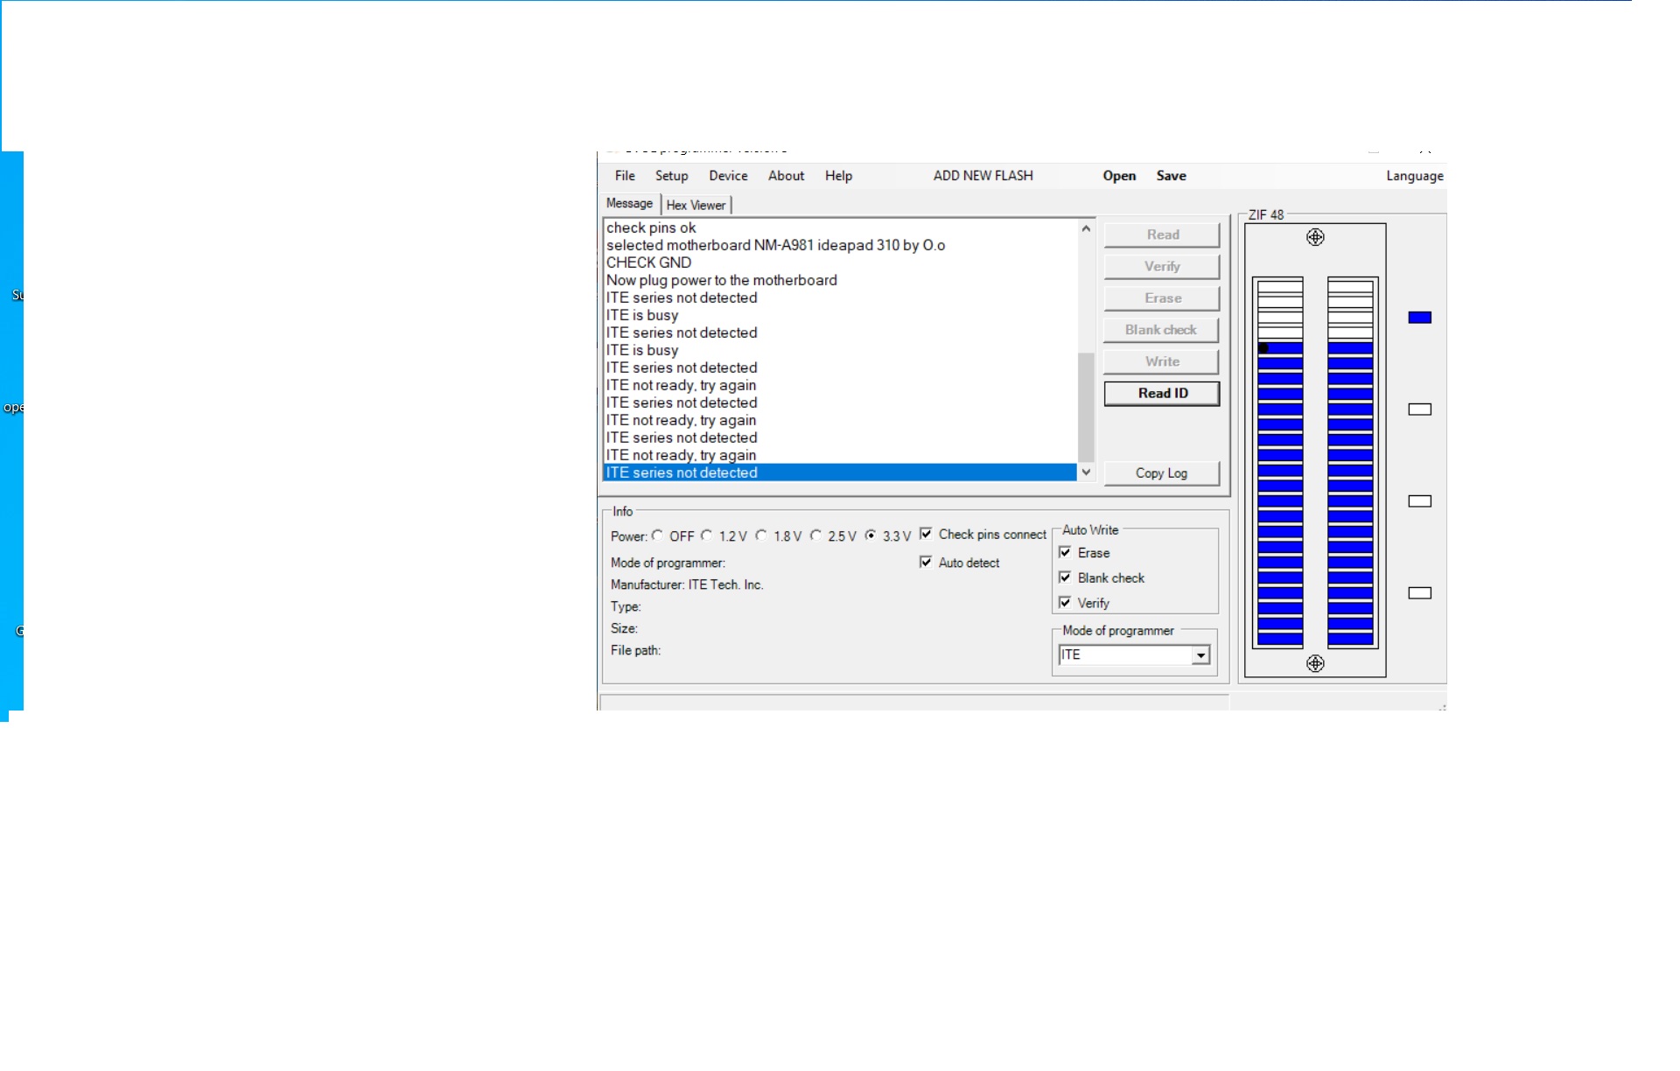
Task: Click top ZIF 48 socket screw icon
Action: (x=1315, y=237)
